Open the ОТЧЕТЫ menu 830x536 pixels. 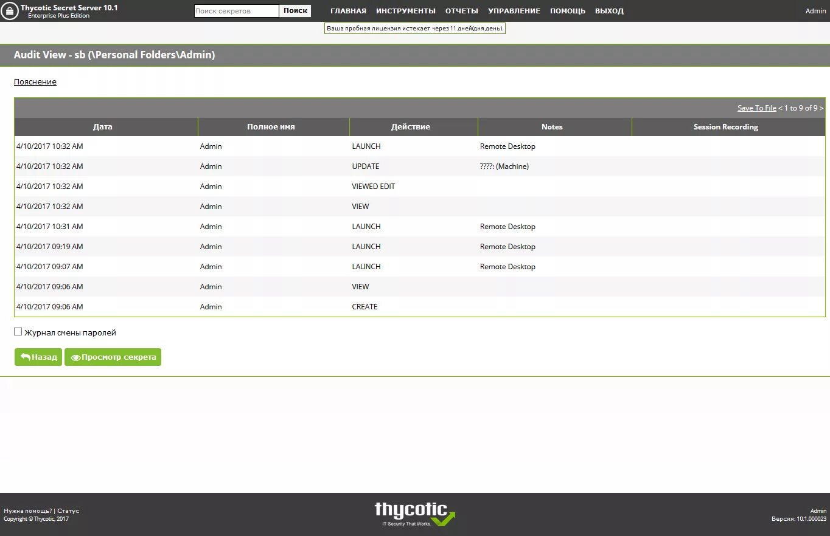pos(462,11)
